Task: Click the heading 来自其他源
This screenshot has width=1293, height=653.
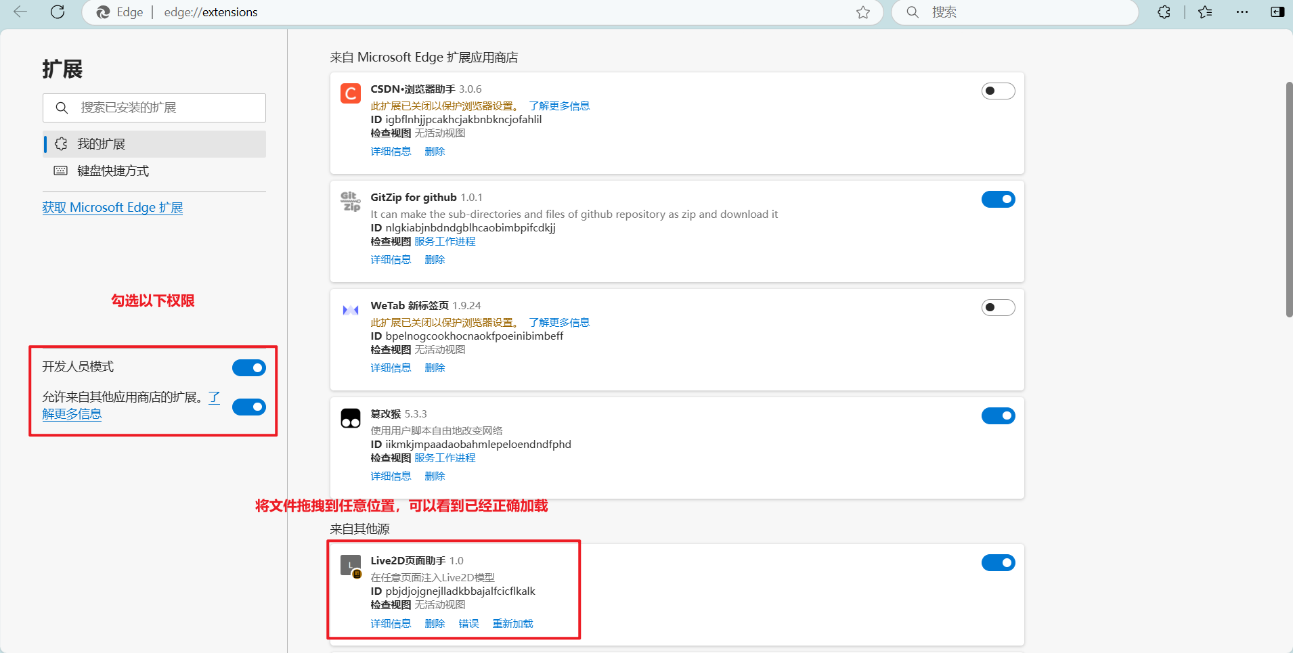Action: pos(359,529)
